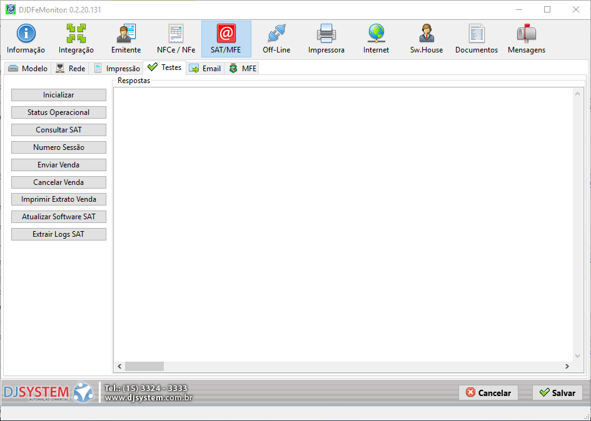
Task: Click Imprimir Extrato Venda
Action: click(x=59, y=199)
